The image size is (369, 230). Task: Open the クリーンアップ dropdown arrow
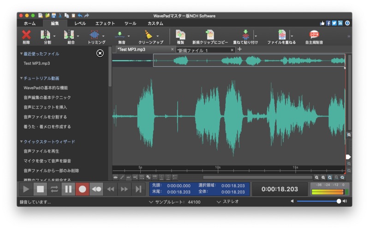tap(157, 36)
